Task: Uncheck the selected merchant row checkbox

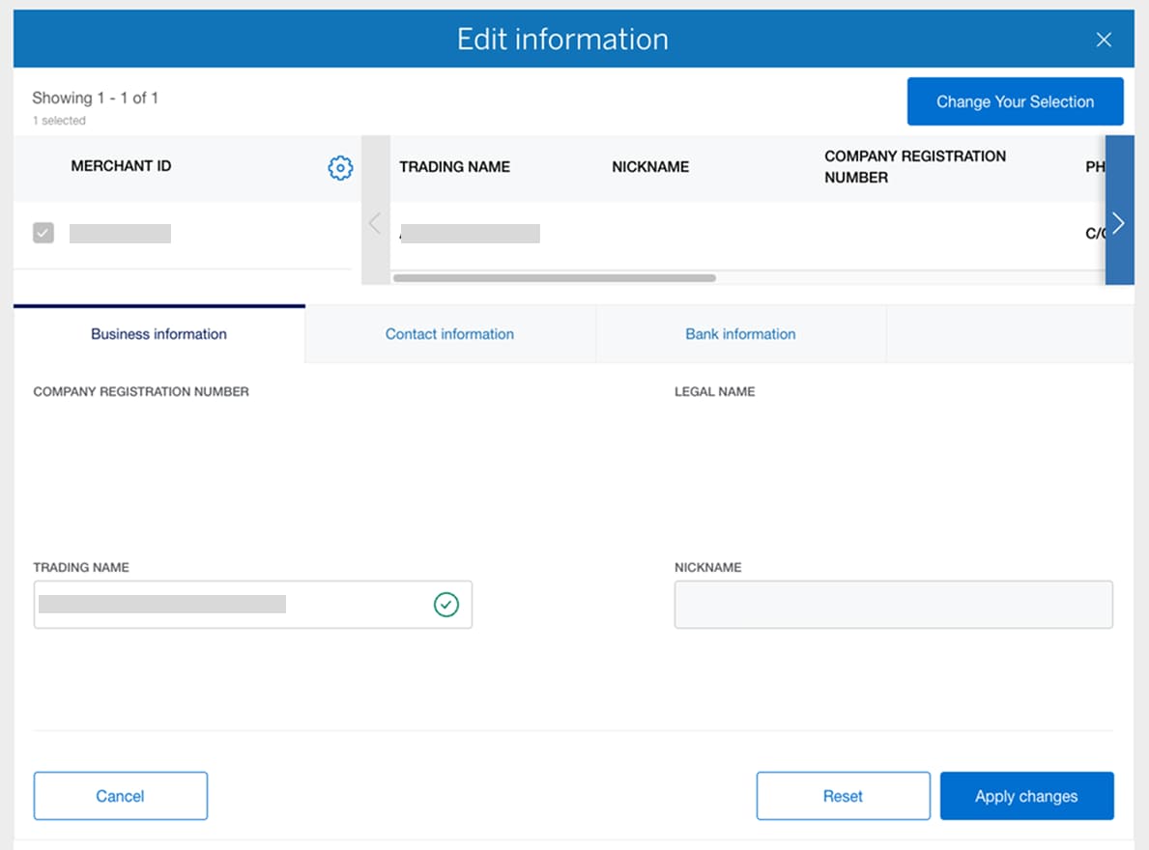Action: pos(43,233)
